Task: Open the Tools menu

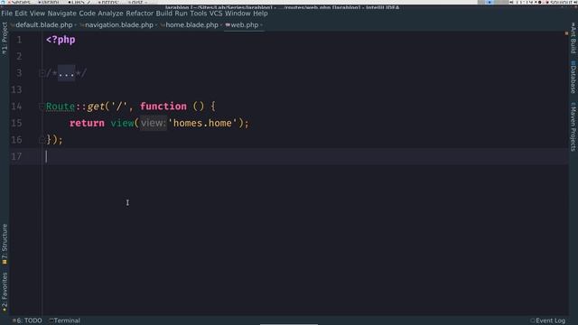Action: point(199,14)
